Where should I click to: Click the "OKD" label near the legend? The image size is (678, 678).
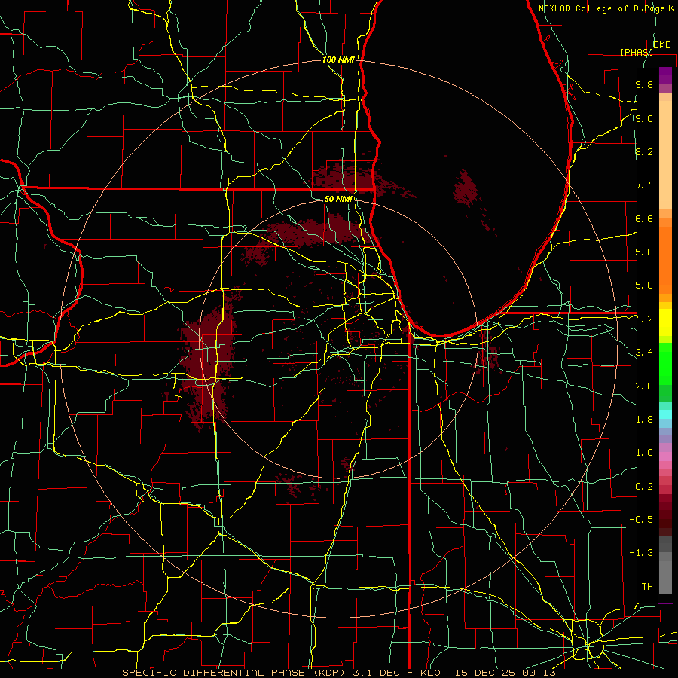point(661,45)
